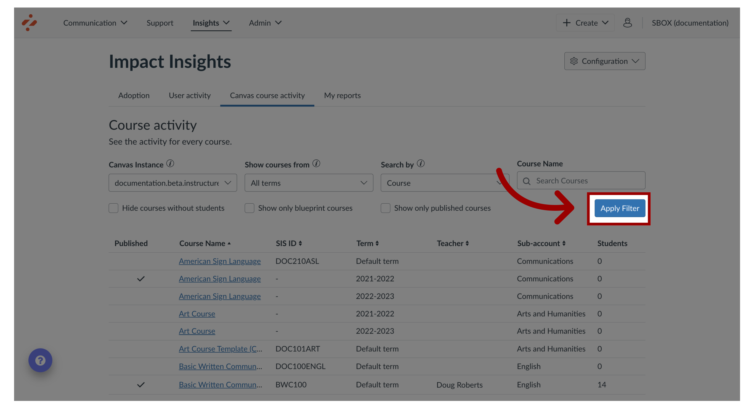This screenshot has width=754, height=408.
Task: Switch to the My reports tab
Action: 342,95
